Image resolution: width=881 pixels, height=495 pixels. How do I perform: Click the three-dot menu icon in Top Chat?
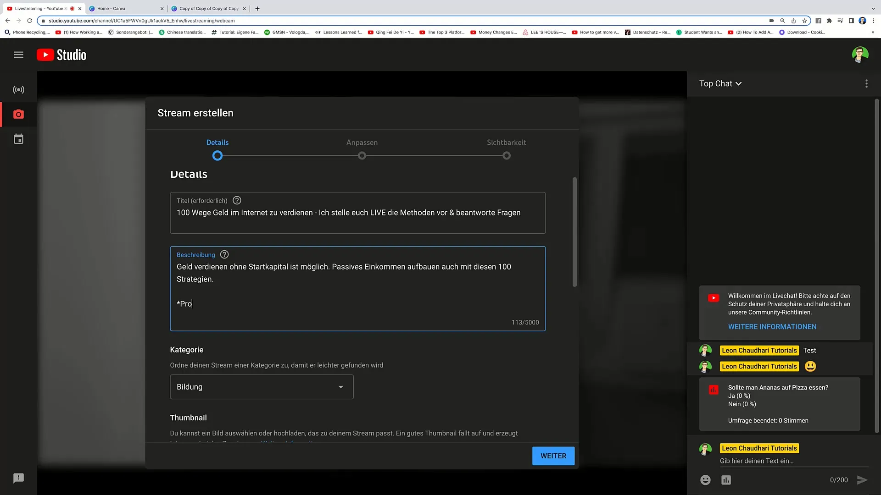866,83
